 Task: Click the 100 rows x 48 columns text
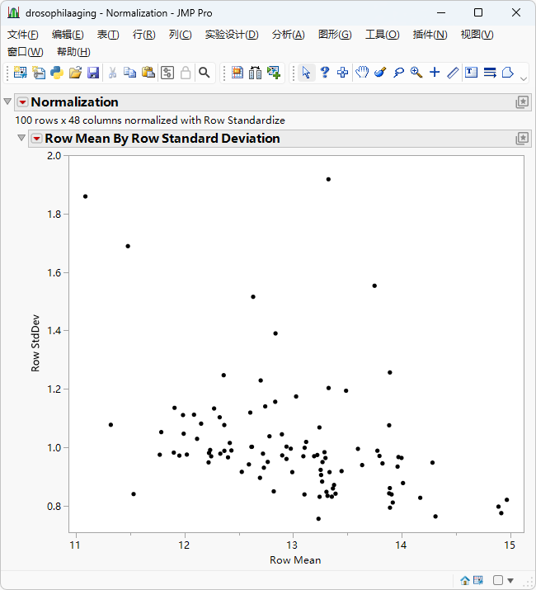(150, 120)
